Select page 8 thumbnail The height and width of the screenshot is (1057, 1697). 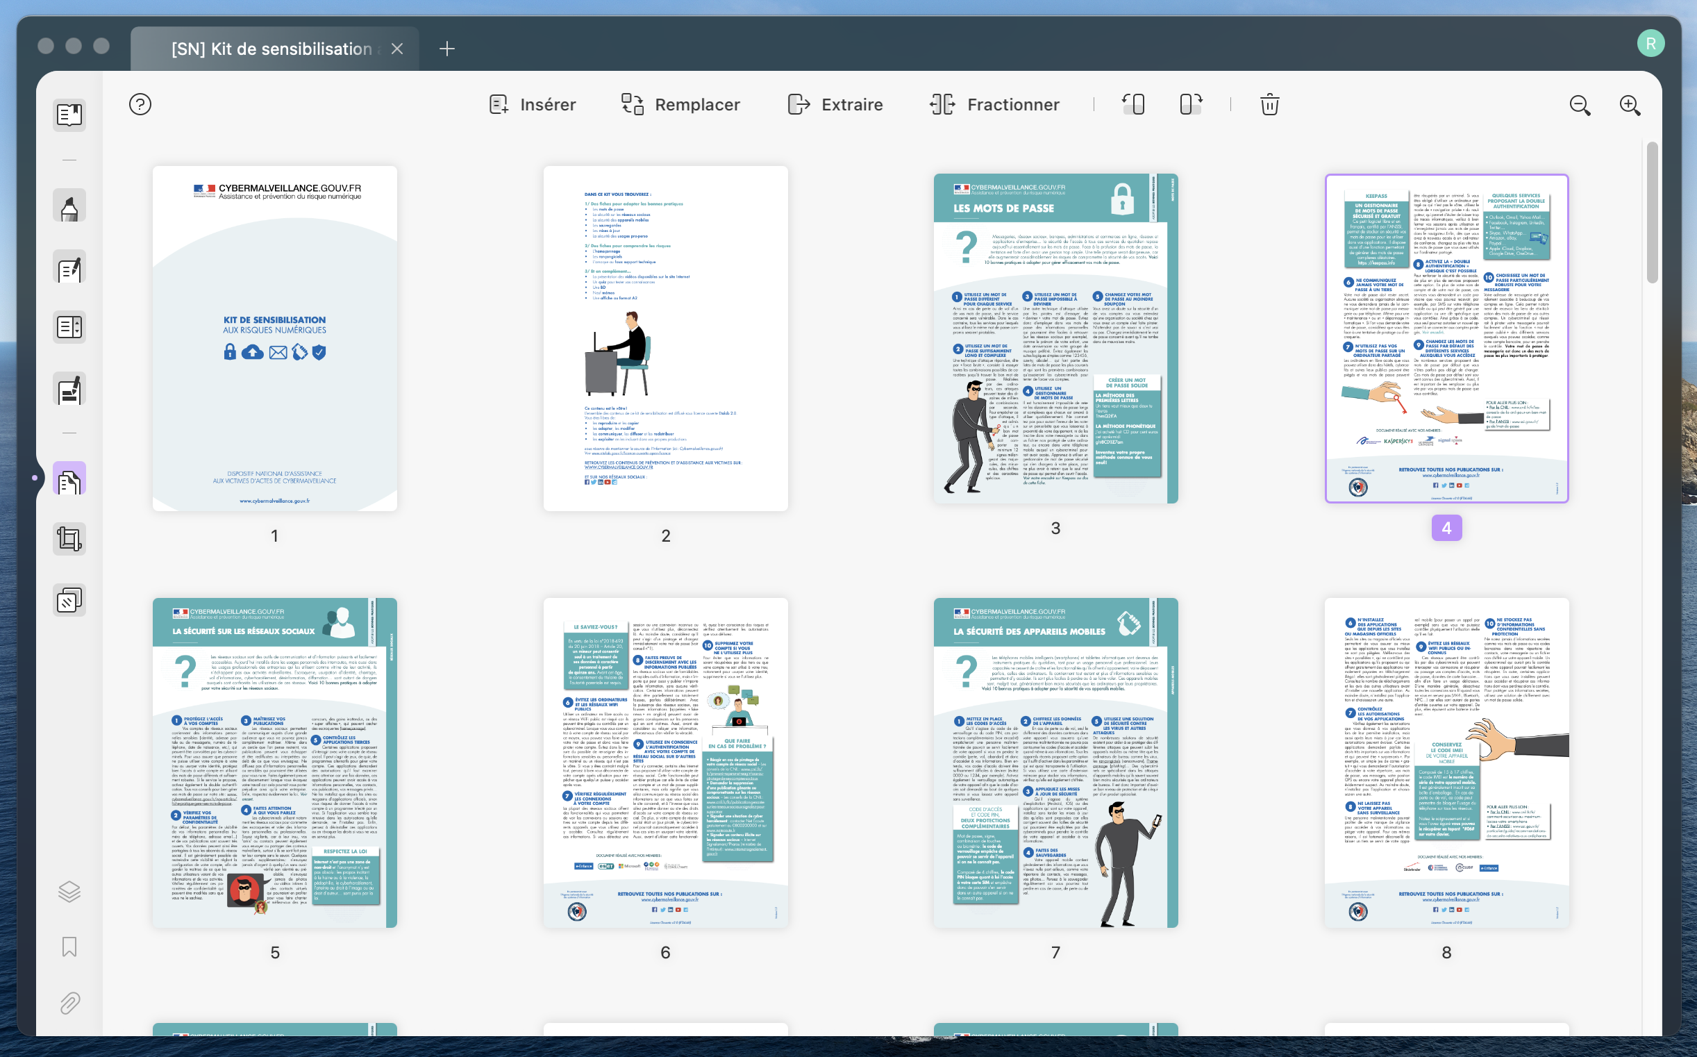[x=1447, y=763]
